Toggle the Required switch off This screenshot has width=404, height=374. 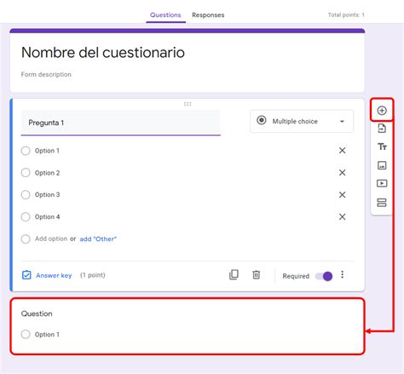(x=324, y=276)
